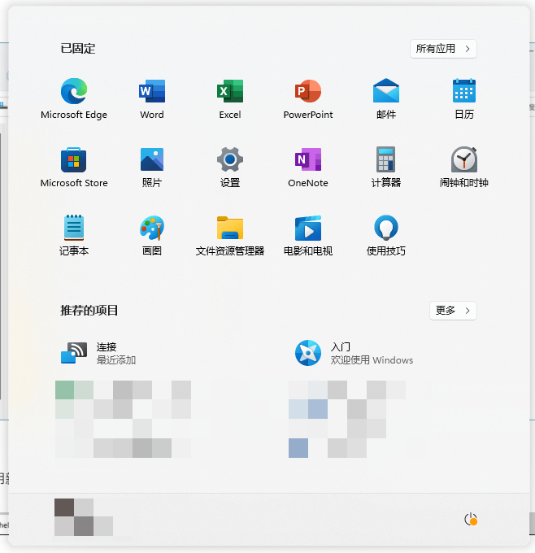
Task: Open 文件资源管理器 (File Explorer)
Action: [x=230, y=228]
